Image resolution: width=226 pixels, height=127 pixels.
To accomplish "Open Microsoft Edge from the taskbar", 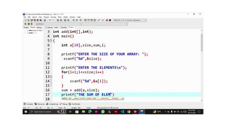I will 90,111.
